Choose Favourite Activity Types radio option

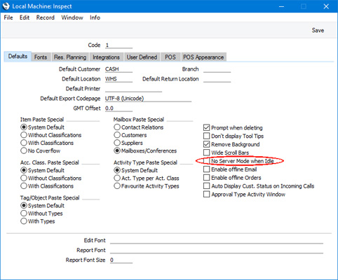pos(117,186)
